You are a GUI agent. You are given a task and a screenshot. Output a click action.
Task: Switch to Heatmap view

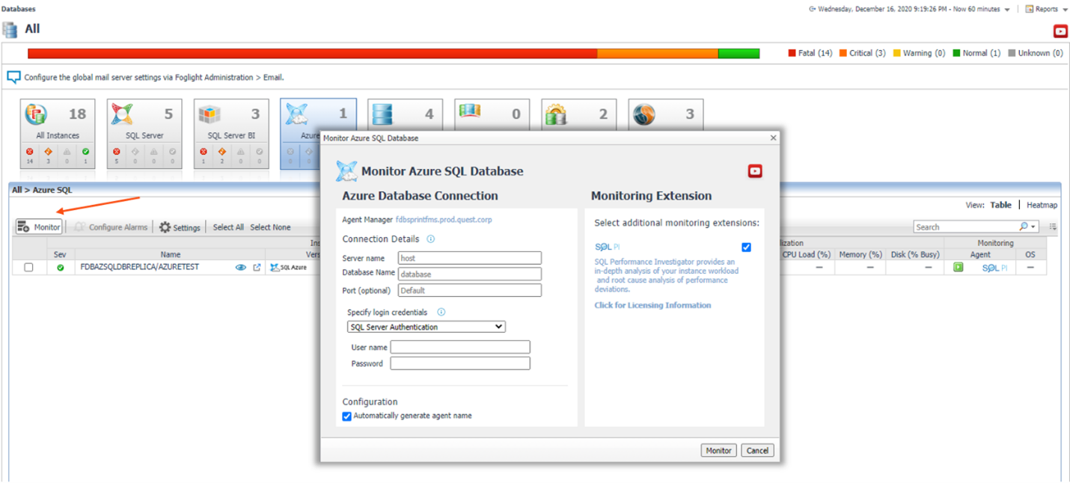[x=1042, y=205]
